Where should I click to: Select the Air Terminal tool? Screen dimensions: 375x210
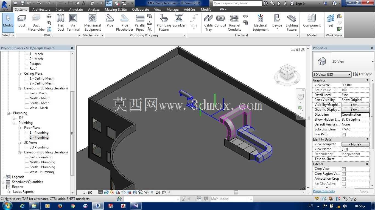pos(73,23)
